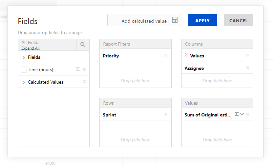The width and height of the screenshot is (274, 165).
Task: Click the drag handle on the Values column item
Action: pyautogui.click(x=248, y=55)
